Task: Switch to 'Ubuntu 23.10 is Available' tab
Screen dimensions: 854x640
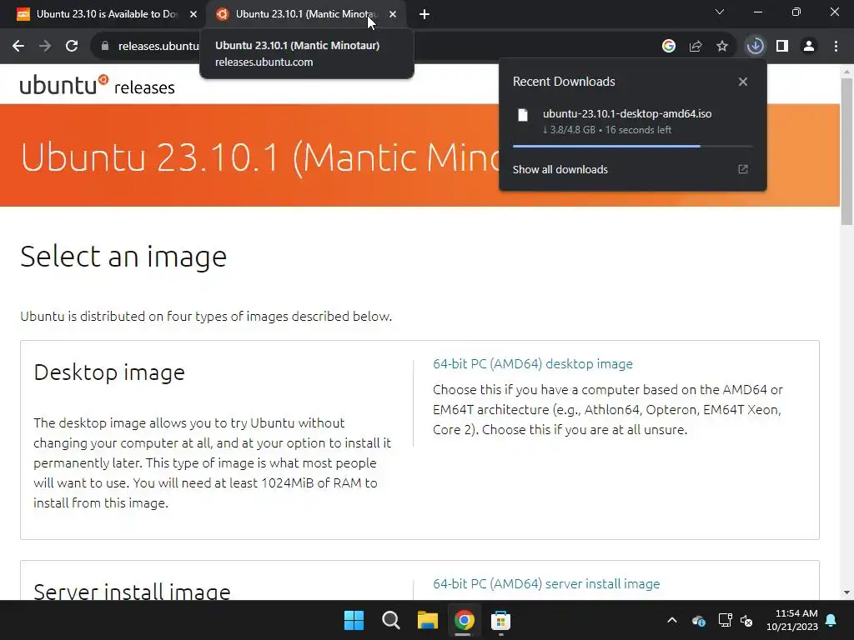Action: click(x=108, y=14)
